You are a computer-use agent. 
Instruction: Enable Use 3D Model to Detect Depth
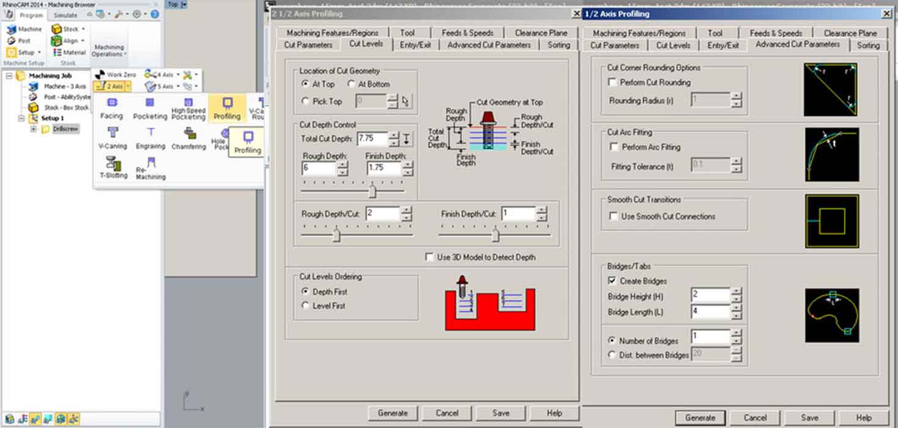pyautogui.click(x=429, y=257)
